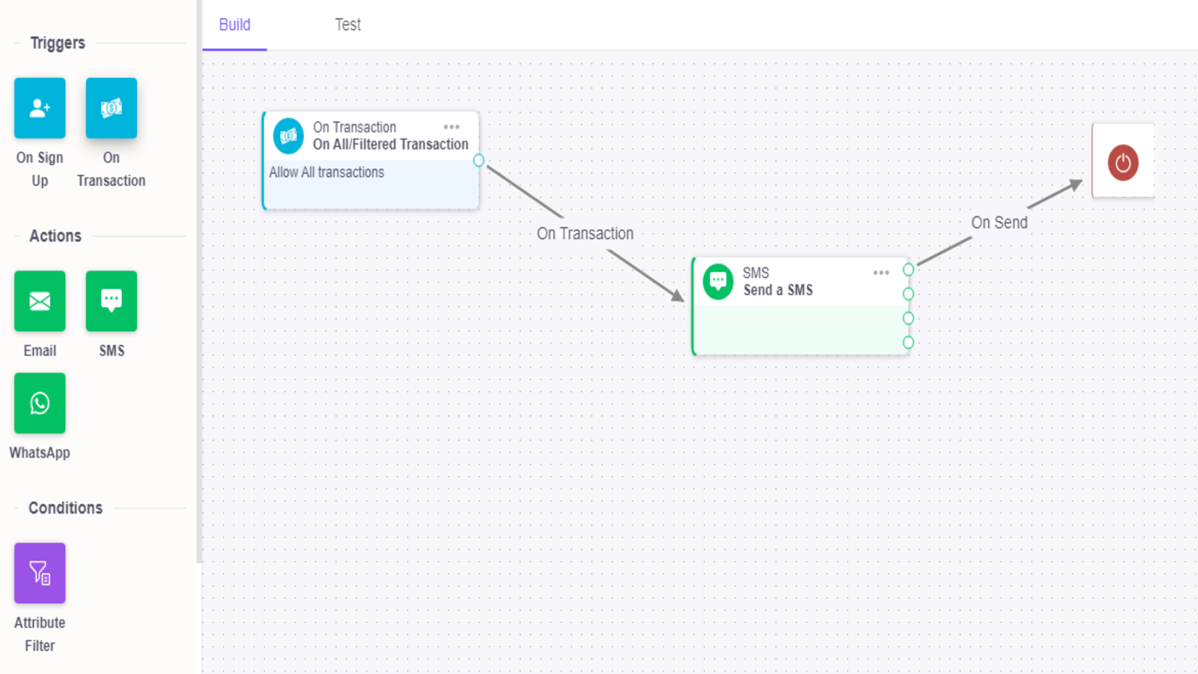Select the On Transaction trigger icon

111,108
